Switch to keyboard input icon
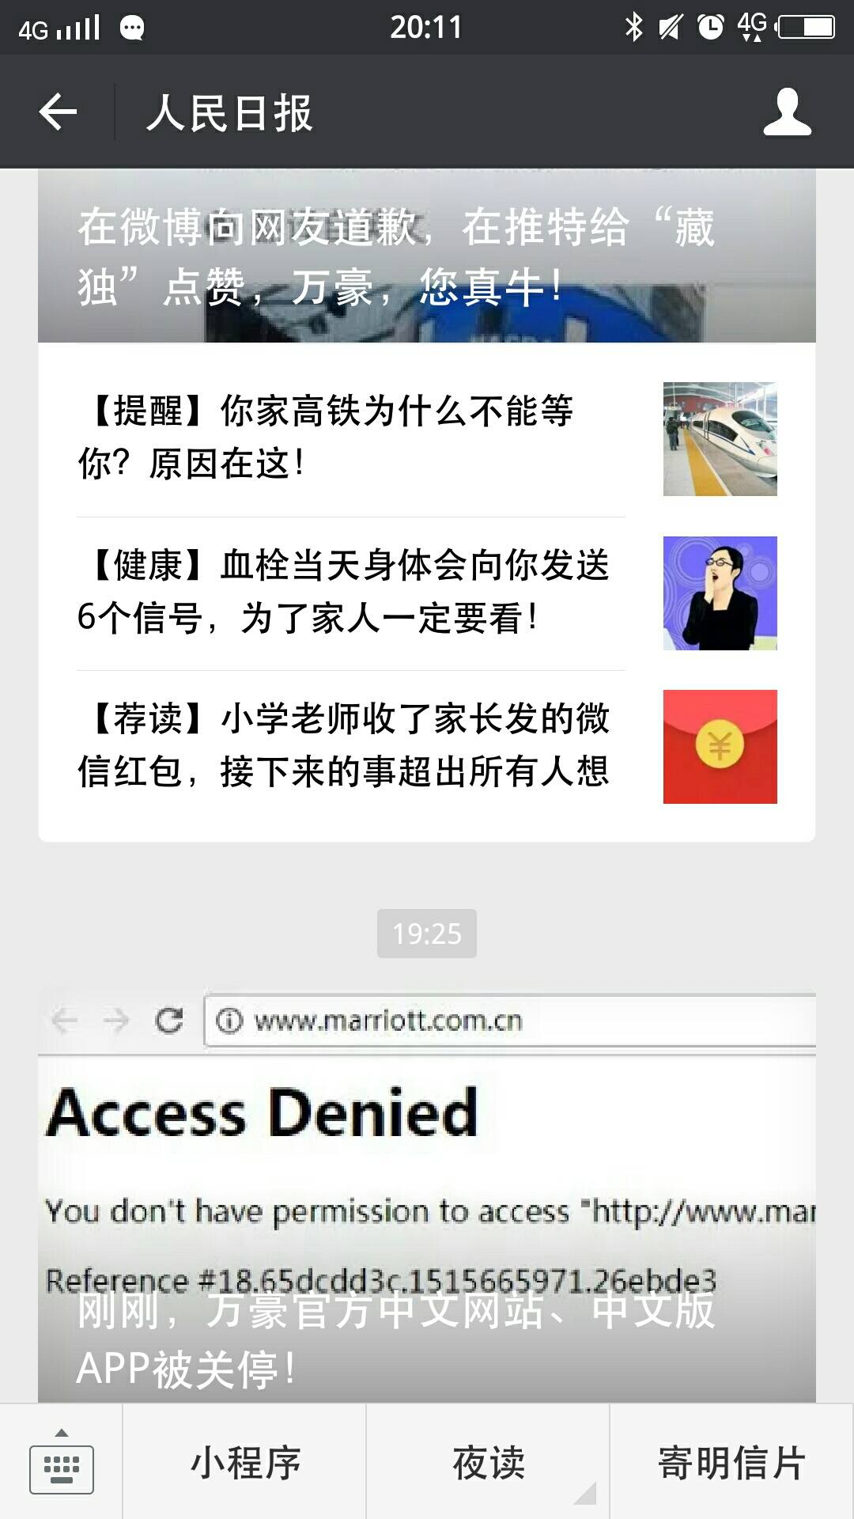The image size is (854, 1519). click(61, 1462)
